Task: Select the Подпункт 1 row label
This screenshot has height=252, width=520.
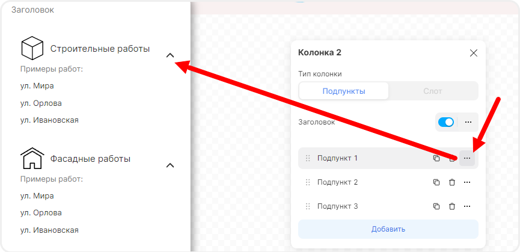Action: tap(337, 158)
